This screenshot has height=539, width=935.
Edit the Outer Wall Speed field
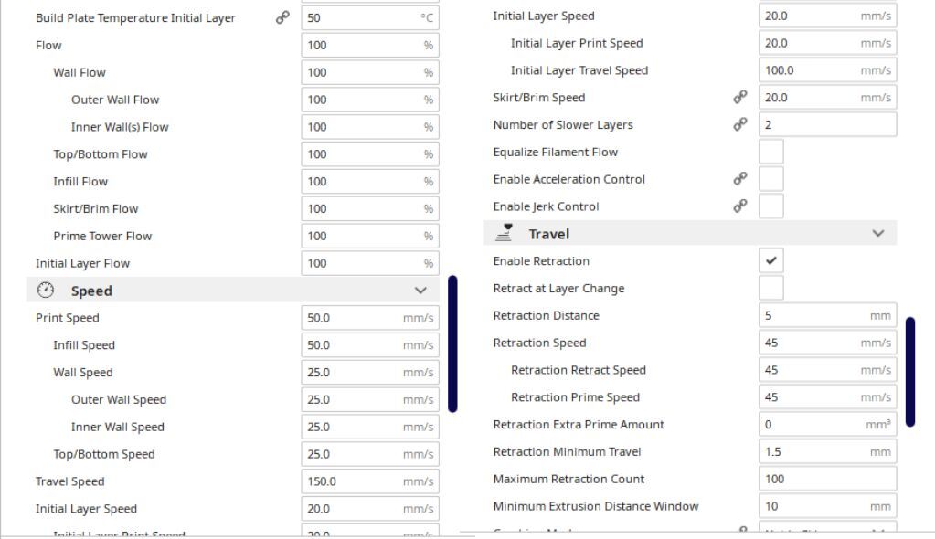(x=370, y=399)
